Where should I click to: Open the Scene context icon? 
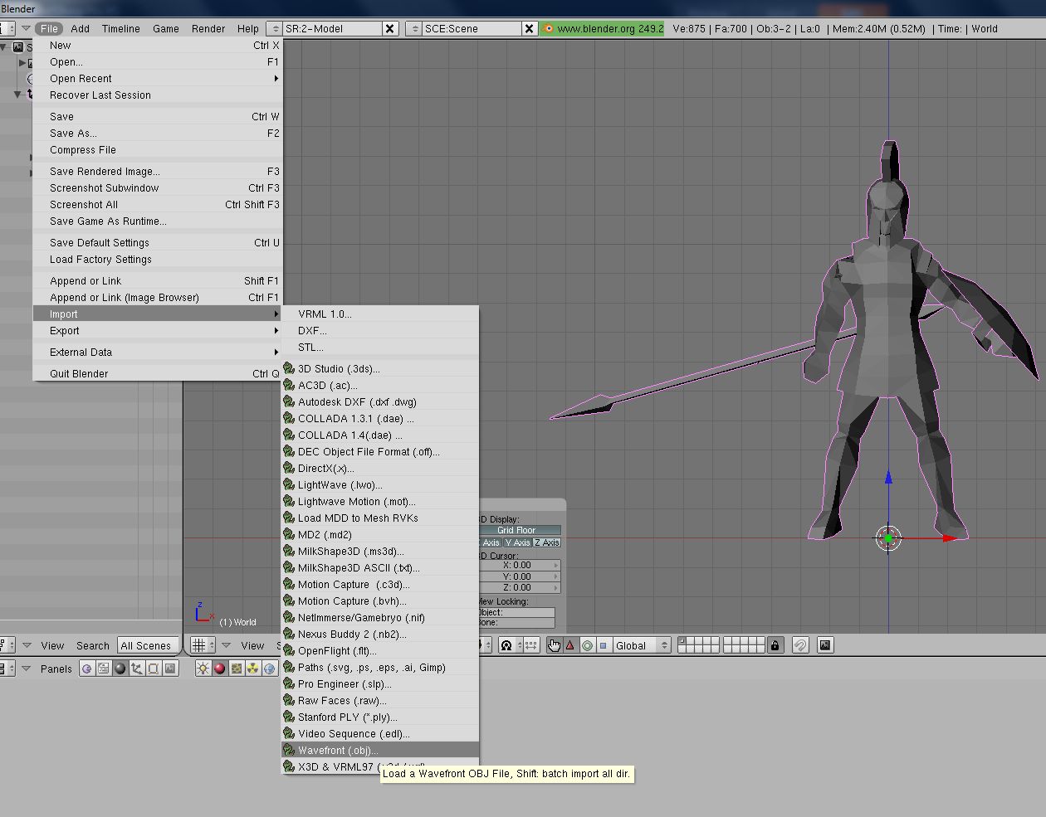(x=170, y=669)
